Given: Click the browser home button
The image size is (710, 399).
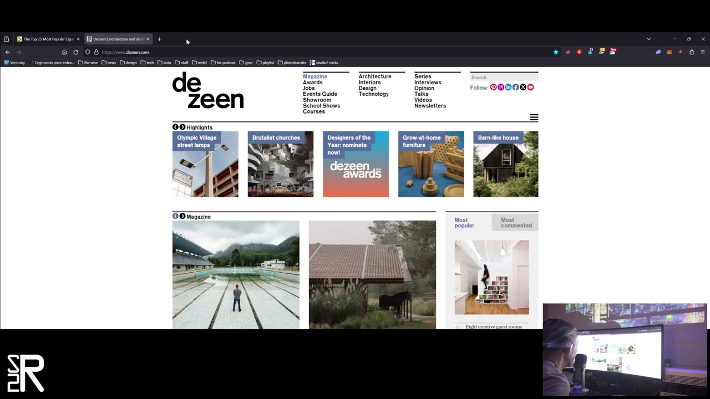Looking at the screenshot, I should pos(64,52).
